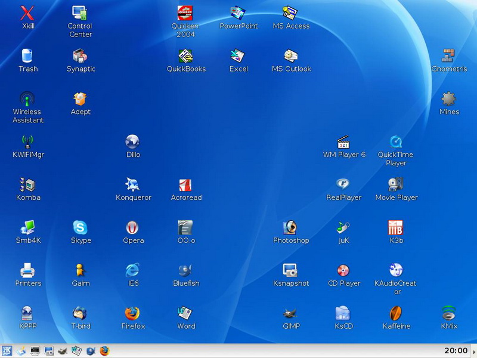Viewport: 477px width, 358px height.
Task: Open the Wireless Assistant icon
Action: (27, 99)
